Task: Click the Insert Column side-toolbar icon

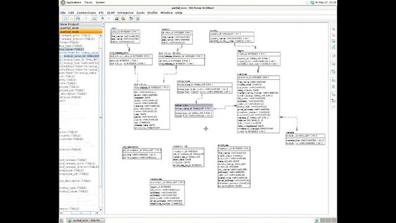Action: point(334,80)
